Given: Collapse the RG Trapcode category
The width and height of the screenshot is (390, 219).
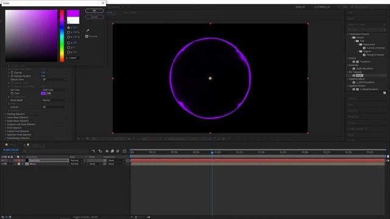Looking at the screenshot, I should point(348,72).
